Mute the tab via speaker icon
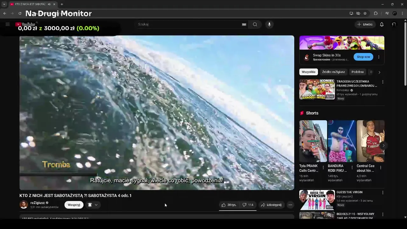Image resolution: width=407 pixels, height=229 pixels. coord(49,4)
